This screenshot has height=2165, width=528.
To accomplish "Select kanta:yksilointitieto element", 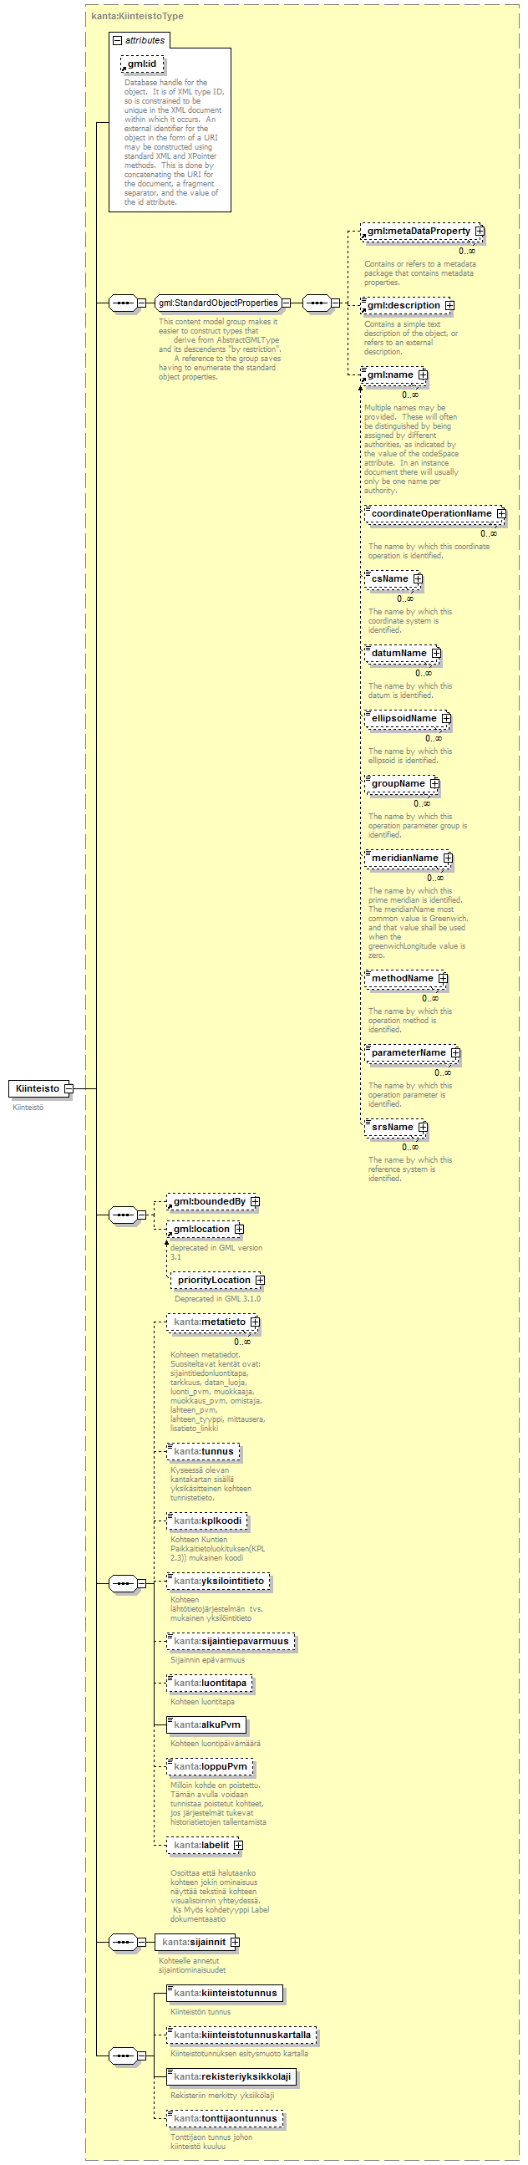I will [218, 1581].
